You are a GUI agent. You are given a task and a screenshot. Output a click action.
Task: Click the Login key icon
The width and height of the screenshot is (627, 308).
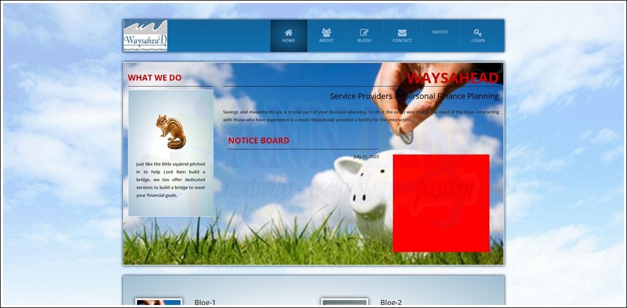pos(478,33)
